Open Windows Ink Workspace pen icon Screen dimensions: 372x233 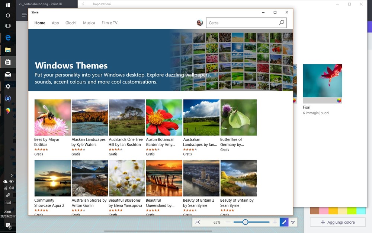[8, 195]
